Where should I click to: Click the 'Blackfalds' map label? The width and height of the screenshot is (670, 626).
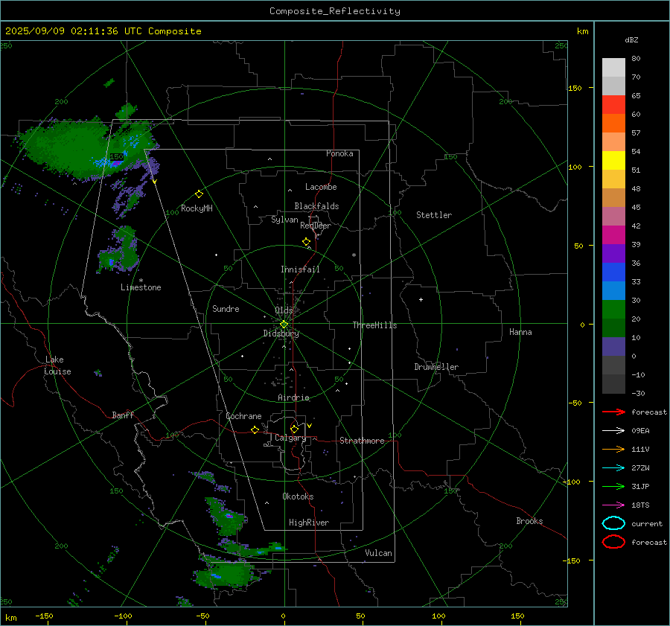[316, 206]
